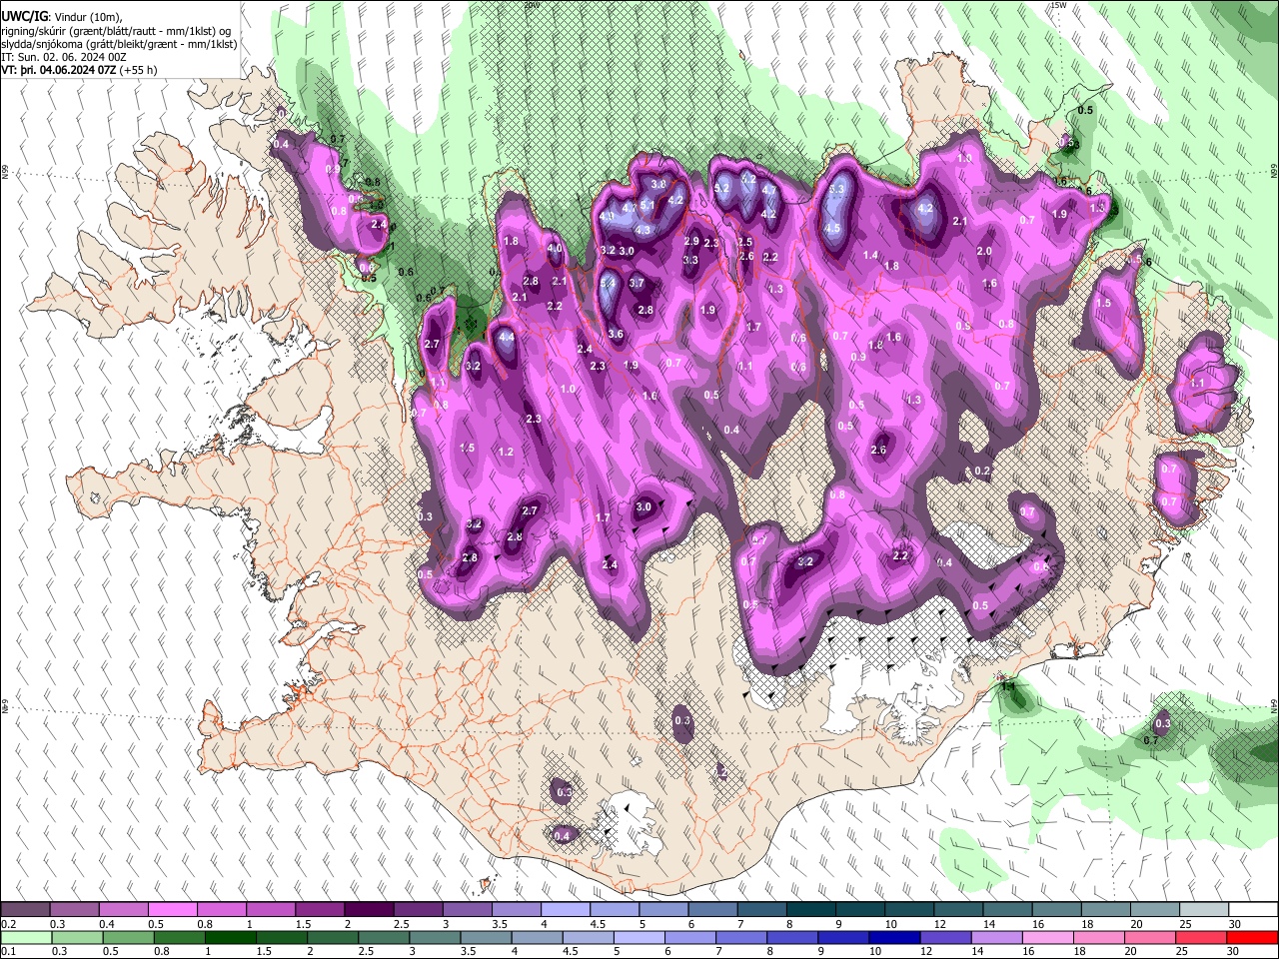Click the 15W longitude label at top

1057,4
